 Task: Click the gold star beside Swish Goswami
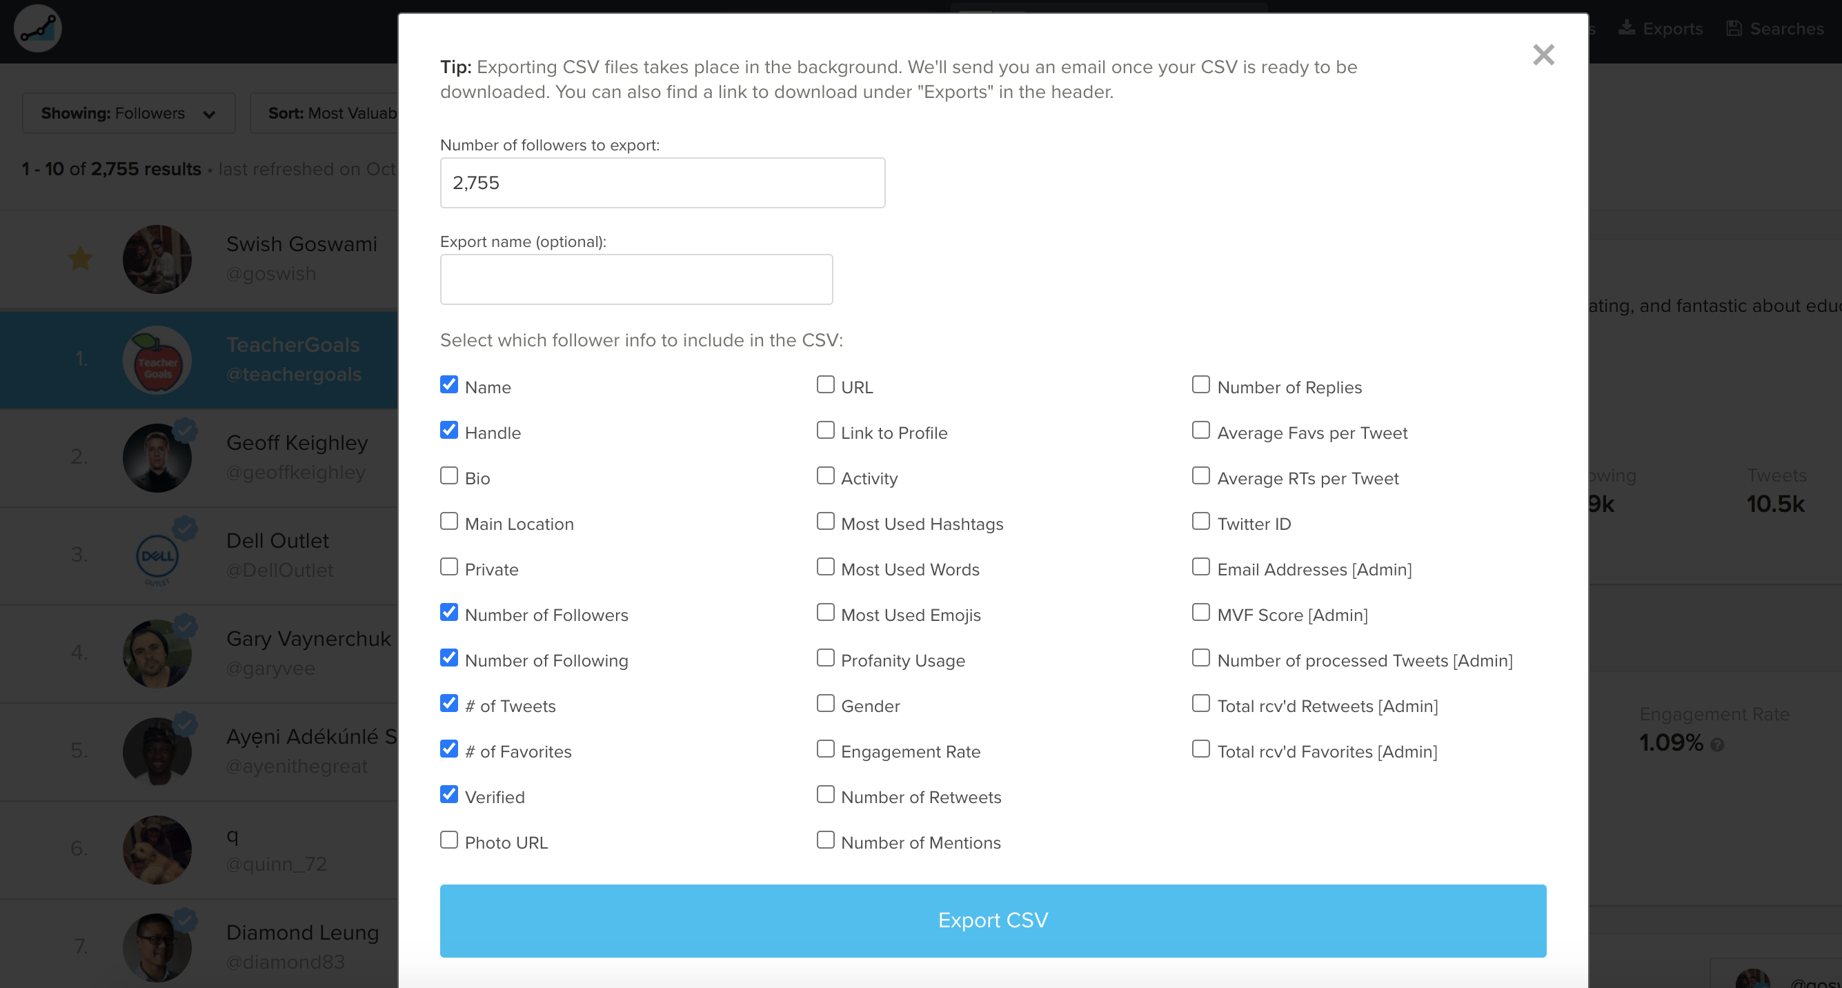point(80,259)
